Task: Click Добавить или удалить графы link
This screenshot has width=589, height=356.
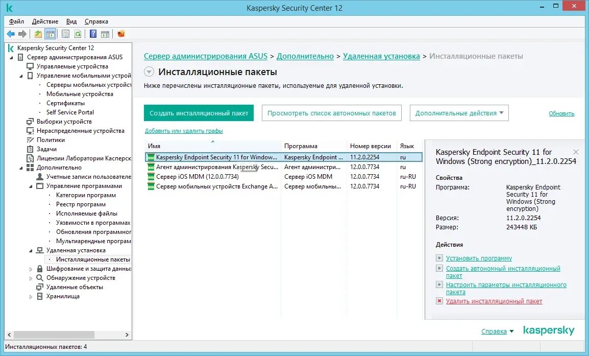Action: 184,131
